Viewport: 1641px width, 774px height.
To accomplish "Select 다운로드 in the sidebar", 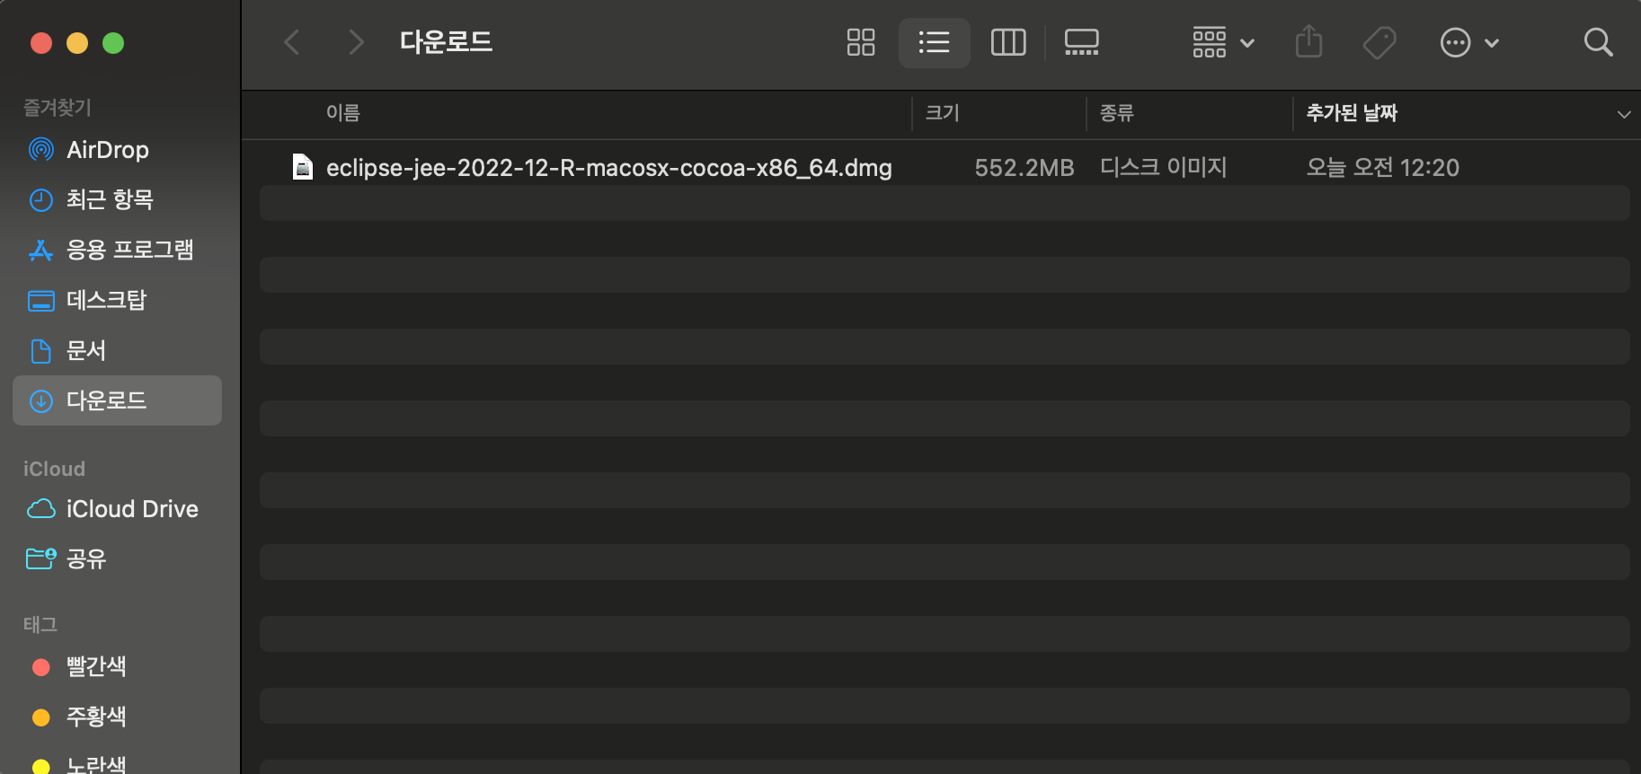I will point(117,400).
